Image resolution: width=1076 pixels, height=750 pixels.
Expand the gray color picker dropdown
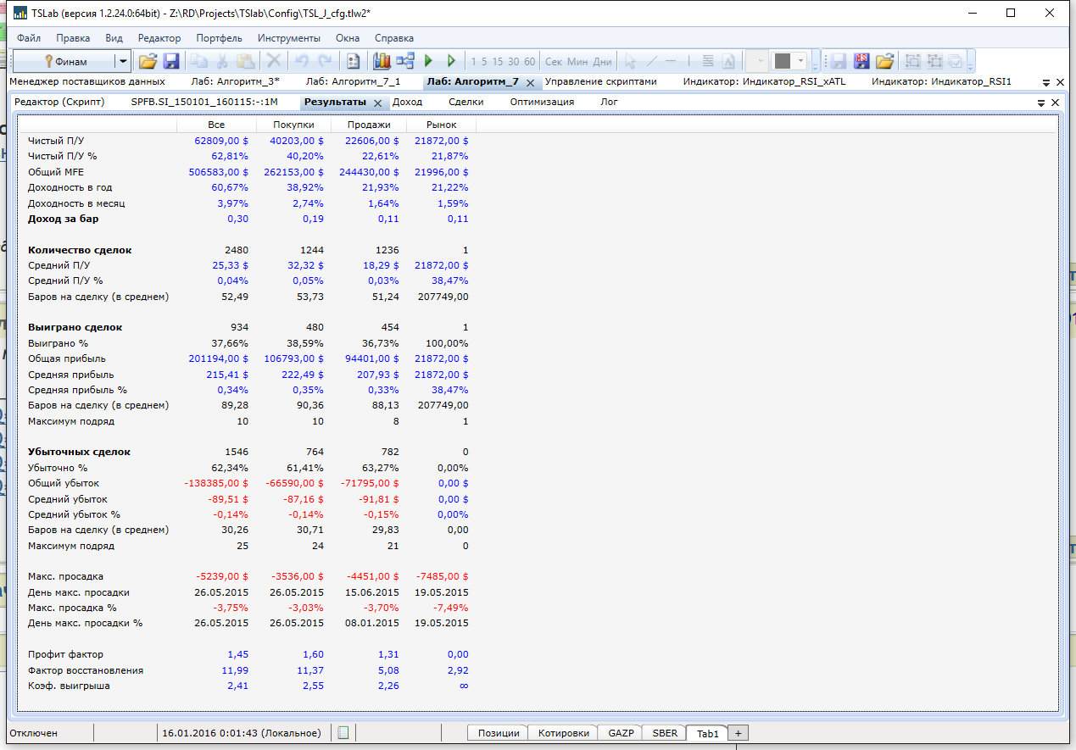800,61
